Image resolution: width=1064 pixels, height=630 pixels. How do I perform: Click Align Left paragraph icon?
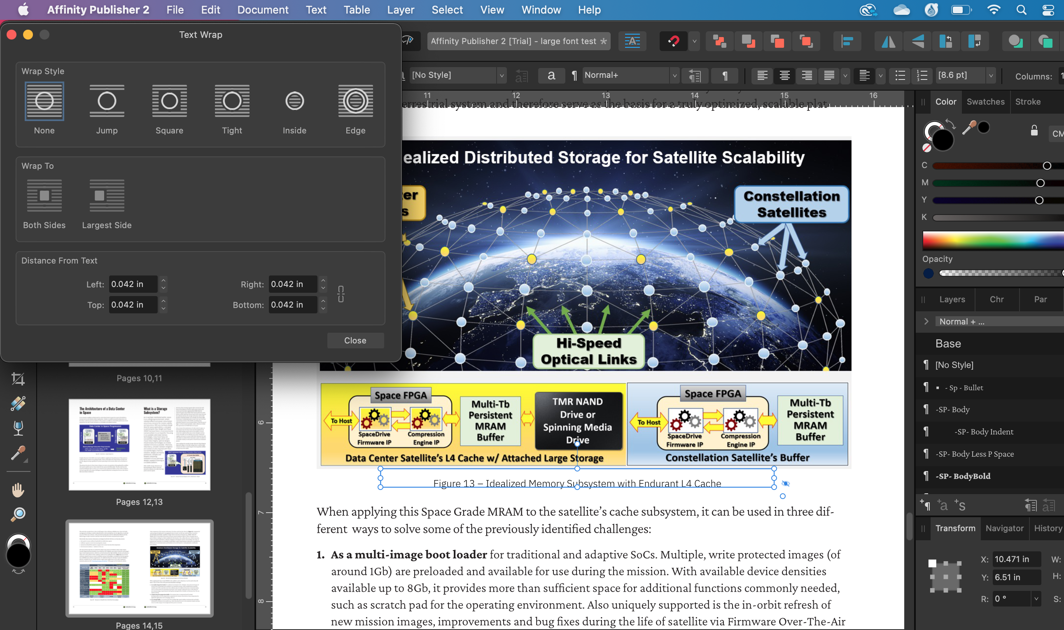pos(762,76)
